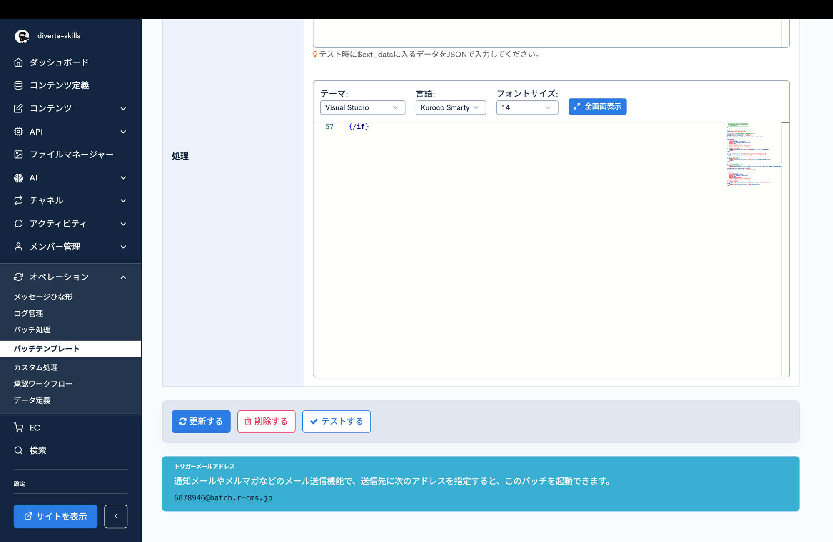Viewport: 833px width, 542px height.
Task: Click the チャネル repeat-arrows icon
Action: pos(18,200)
